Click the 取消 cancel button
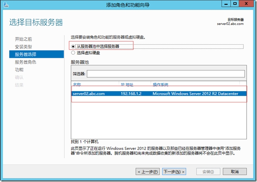257x182 pixels. (x=235, y=172)
